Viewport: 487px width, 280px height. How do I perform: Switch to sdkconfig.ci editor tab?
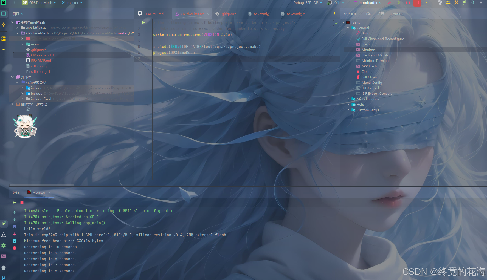coord(293,14)
